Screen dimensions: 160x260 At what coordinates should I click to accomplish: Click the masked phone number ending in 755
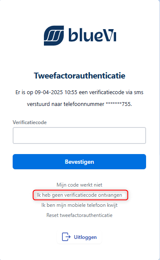tap(119, 104)
